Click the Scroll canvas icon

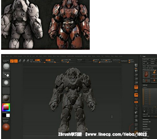pyautogui.click(x=136, y=71)
